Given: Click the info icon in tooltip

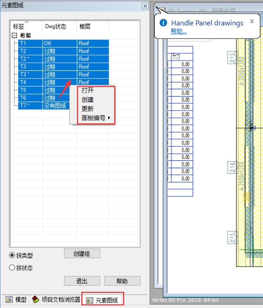Looking at the screenshot, I should [x=163, y=23].
